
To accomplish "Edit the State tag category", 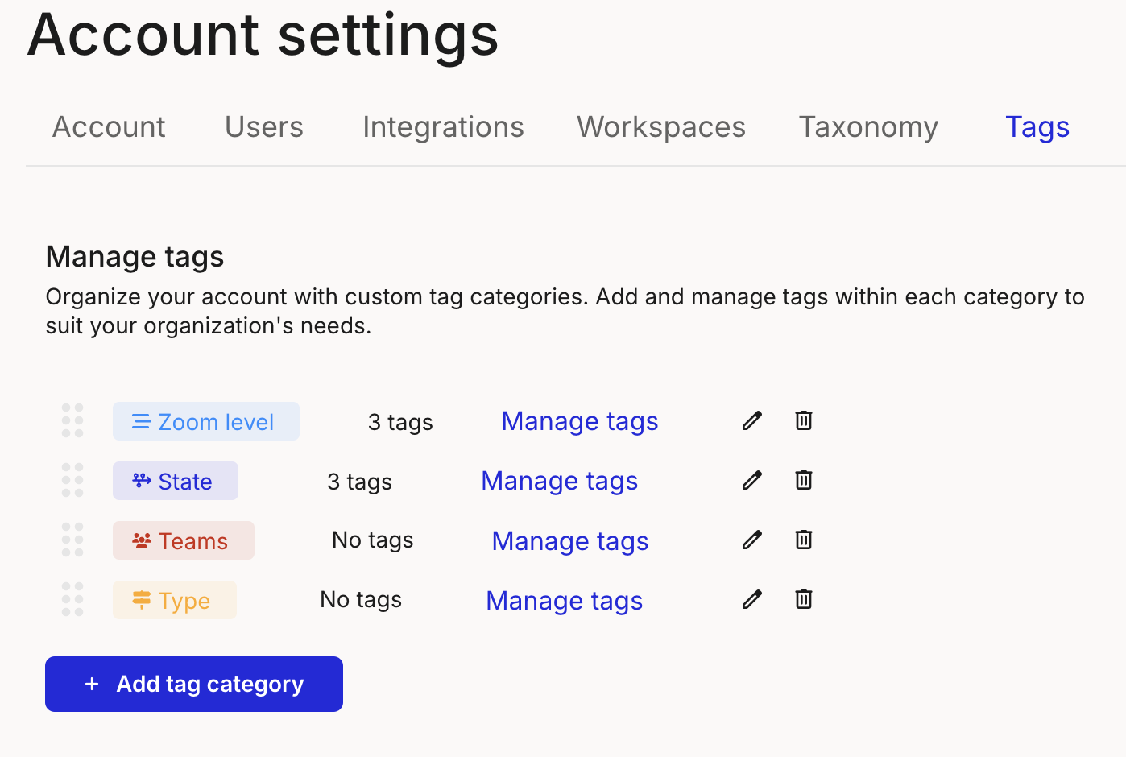I will [751, 480].
